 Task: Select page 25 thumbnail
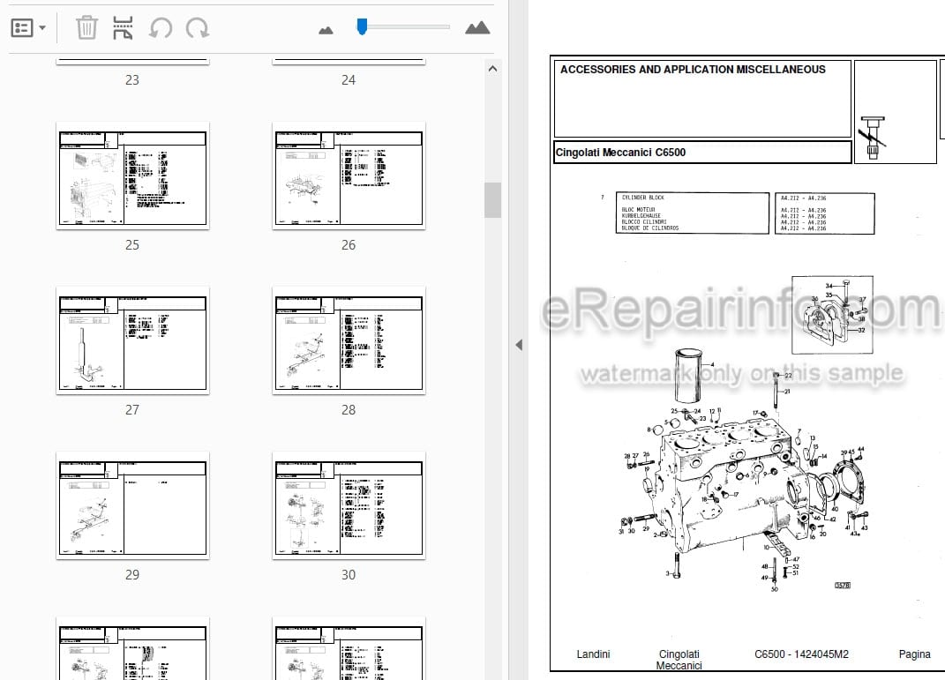132,176
